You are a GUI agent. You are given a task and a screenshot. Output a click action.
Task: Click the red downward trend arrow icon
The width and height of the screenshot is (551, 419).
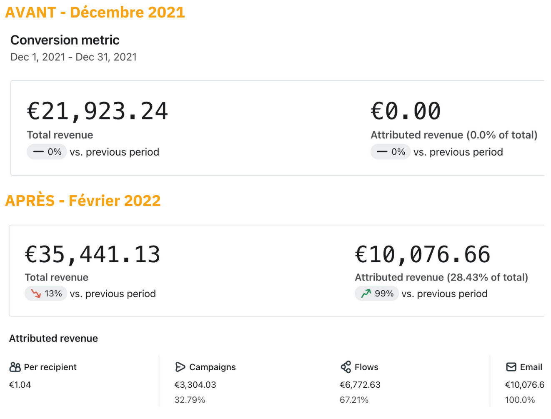[x=36, y=294]
